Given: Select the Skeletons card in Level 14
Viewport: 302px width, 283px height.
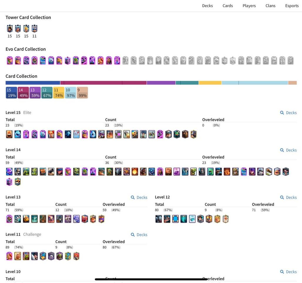Looking at the screenshot, I should click(18, 172).
